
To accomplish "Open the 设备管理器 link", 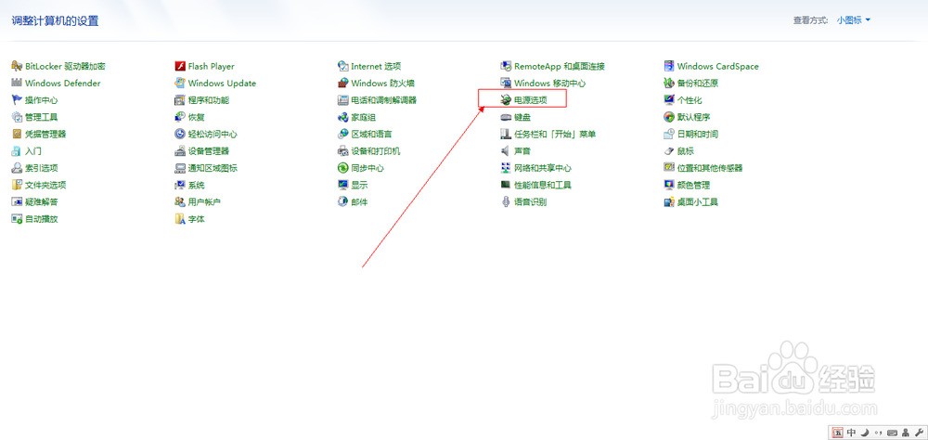I will tap(208, 151).
